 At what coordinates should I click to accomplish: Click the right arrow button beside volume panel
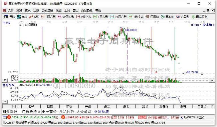point(212,80)
